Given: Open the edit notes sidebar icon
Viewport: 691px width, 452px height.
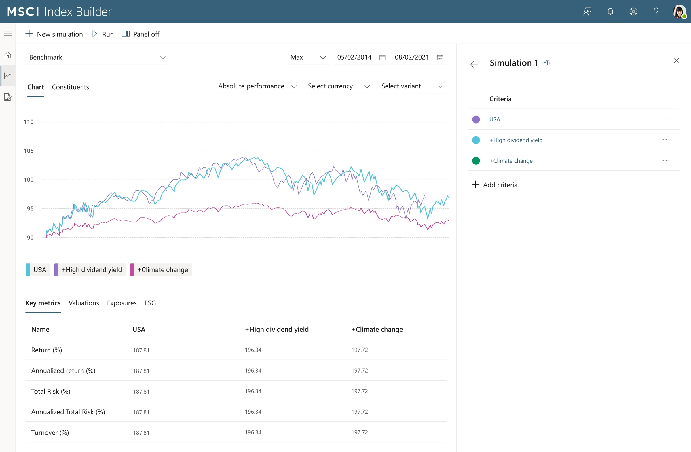Looking at the screenshot, I should (8, 97).
